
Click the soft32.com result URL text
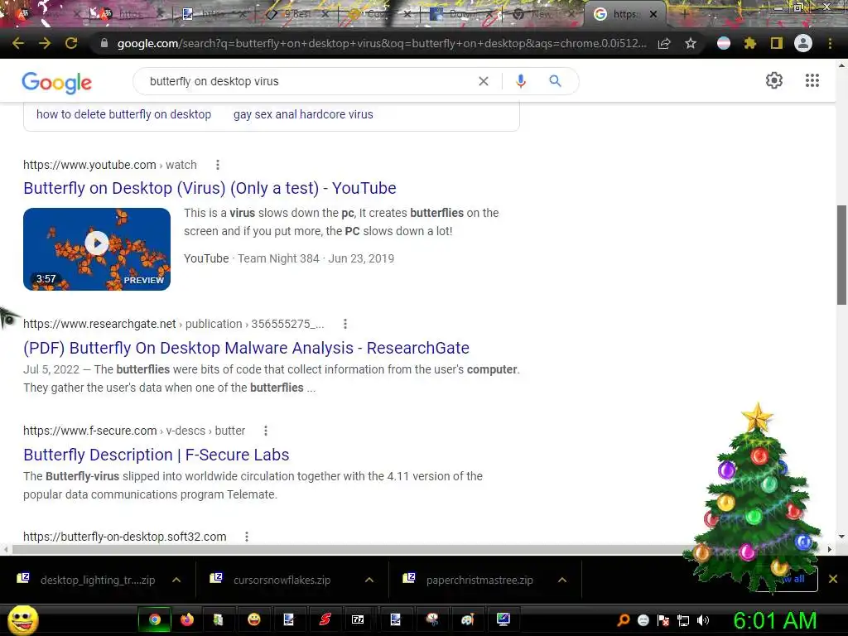125,537
